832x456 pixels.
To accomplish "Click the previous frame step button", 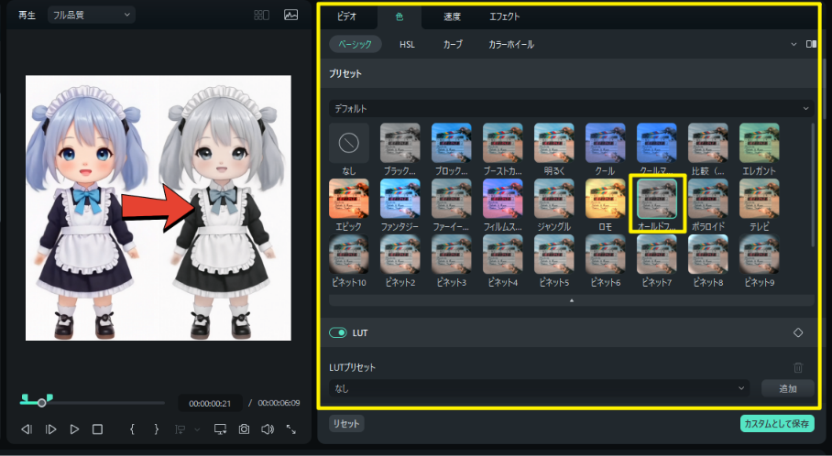I will tap(27, 429).
